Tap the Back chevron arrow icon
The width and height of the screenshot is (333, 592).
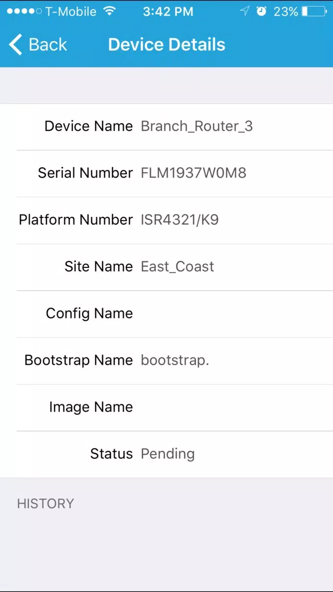(x=16, y=44)
